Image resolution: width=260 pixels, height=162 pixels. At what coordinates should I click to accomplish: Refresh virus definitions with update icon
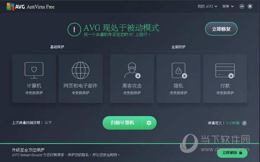tap(244, 123)
